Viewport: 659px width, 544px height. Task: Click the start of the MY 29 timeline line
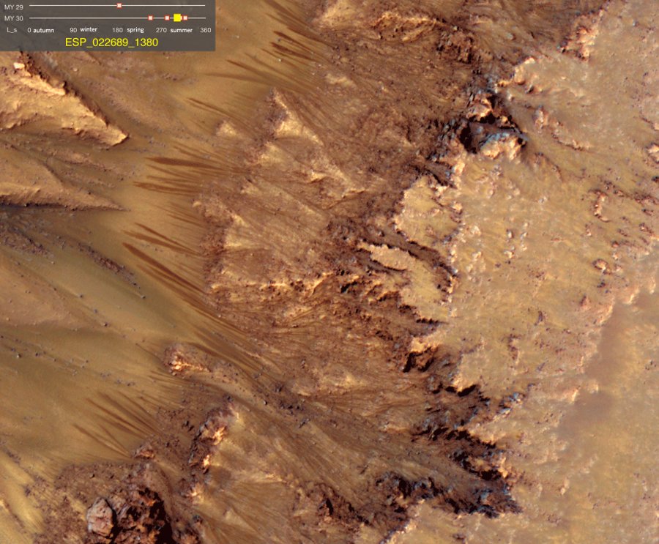click(30, 6)
